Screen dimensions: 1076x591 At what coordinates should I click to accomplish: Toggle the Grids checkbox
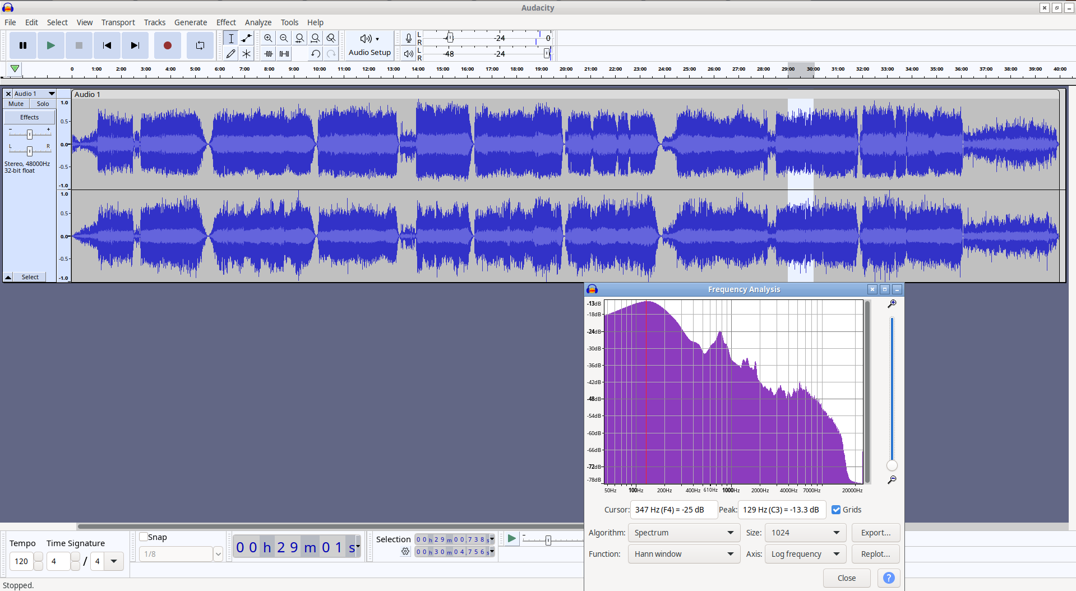click(x=836, y=510)
